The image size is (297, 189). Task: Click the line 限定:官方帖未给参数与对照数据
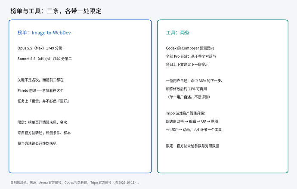193,146
